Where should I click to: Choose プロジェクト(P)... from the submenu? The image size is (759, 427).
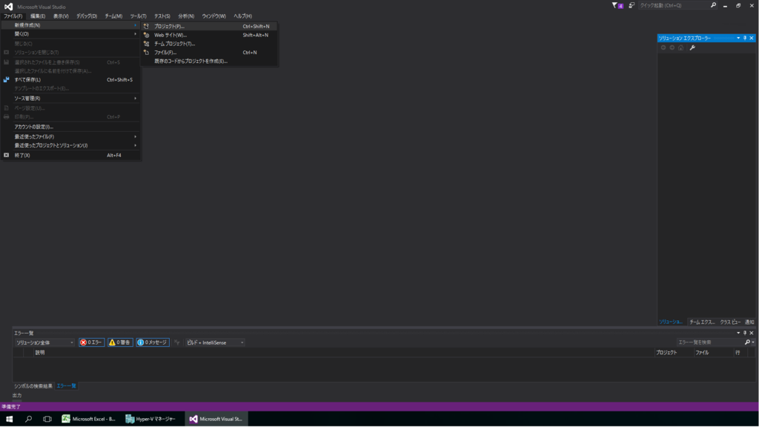209,26
